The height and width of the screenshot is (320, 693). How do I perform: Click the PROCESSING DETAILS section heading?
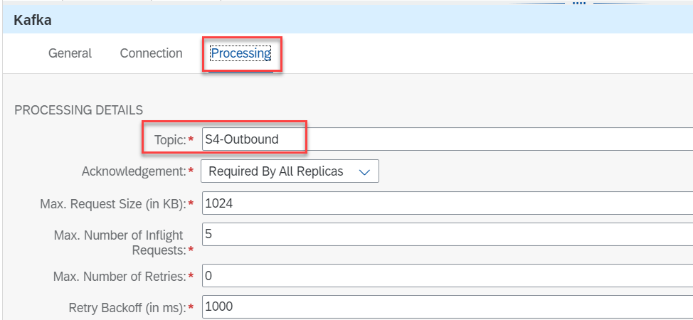[x=78, y=110]
